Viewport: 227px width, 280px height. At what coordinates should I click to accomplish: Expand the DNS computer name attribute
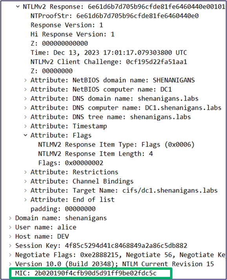[26, 108]
